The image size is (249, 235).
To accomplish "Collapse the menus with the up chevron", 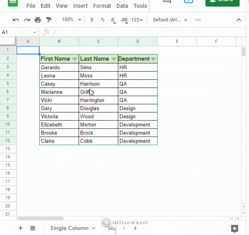I will pos(239,20).
